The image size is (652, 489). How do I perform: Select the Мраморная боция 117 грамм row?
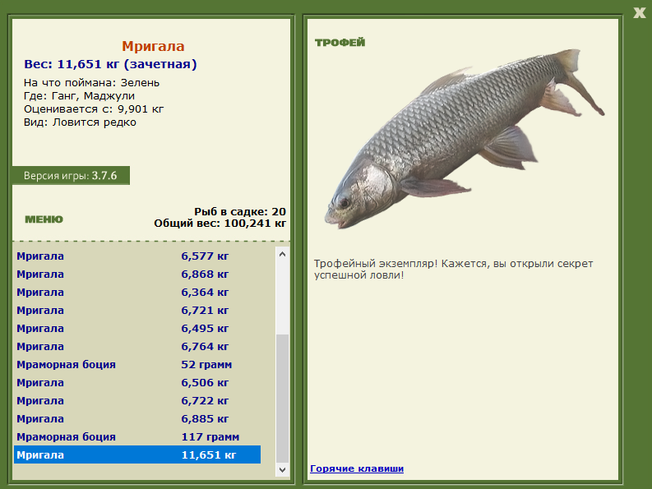point(137,437)
